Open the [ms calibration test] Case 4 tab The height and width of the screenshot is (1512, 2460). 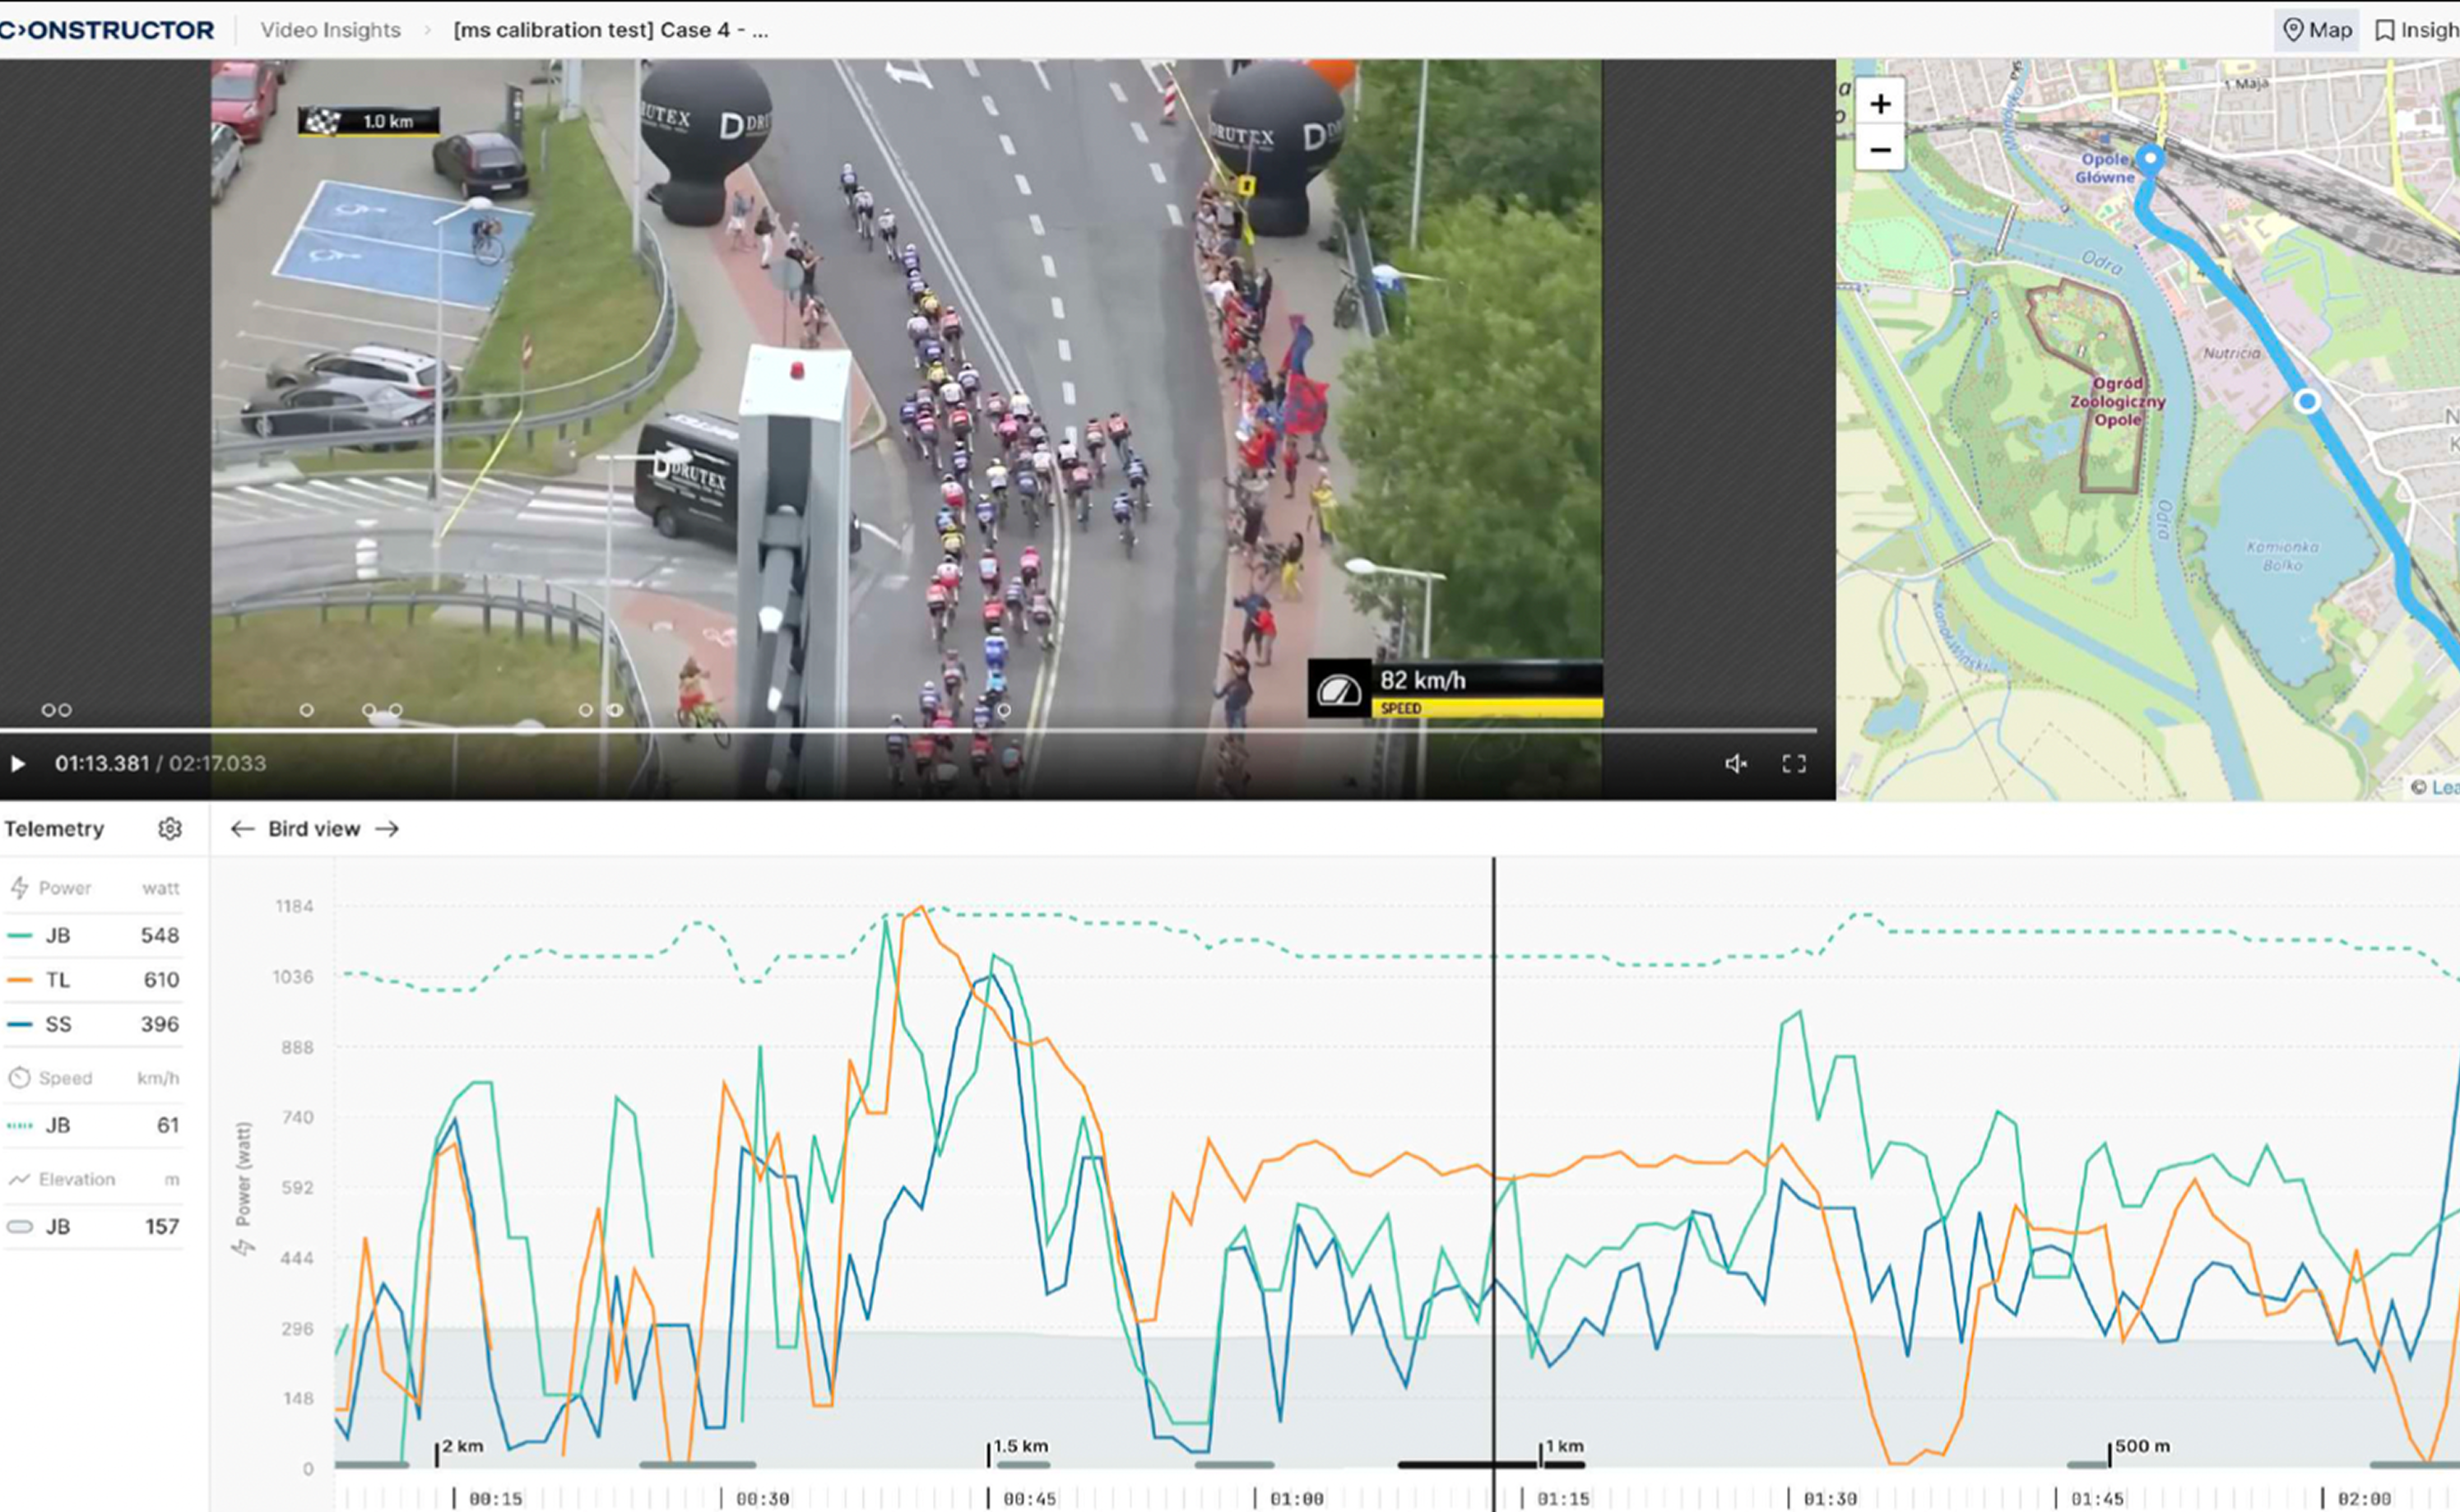pos(610,30)
